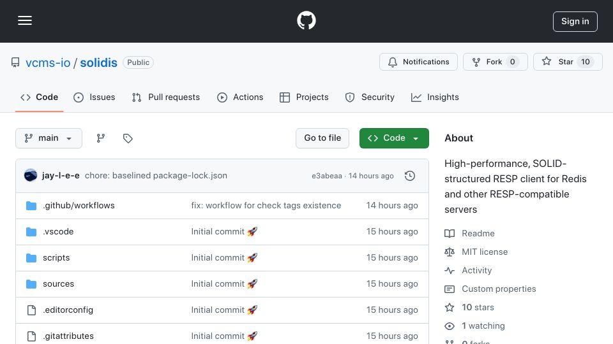
Task: View tags via the tag icon
Action: pos(128,138)
